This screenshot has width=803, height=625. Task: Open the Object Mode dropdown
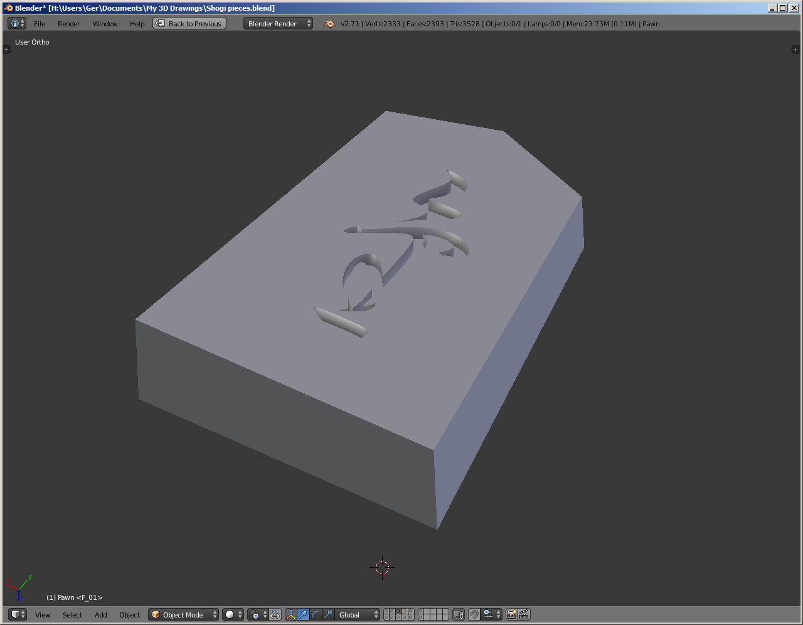tap(183, 614)
